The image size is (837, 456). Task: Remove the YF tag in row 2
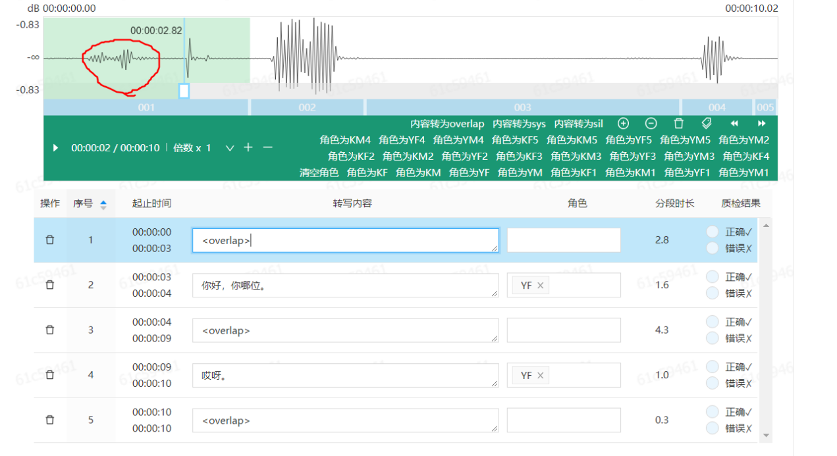(x=540, y=285)
